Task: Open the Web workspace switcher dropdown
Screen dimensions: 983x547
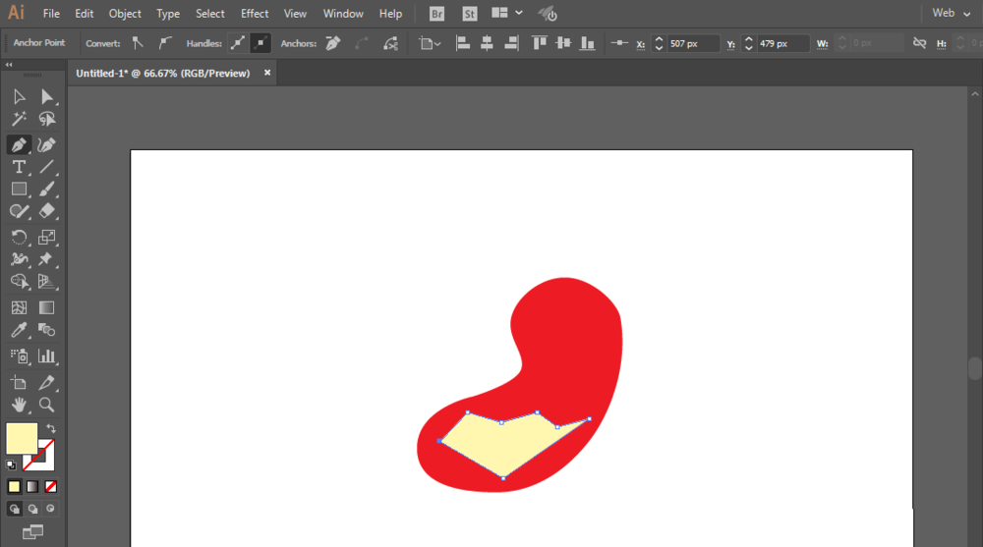Action: tap(951, 14)
